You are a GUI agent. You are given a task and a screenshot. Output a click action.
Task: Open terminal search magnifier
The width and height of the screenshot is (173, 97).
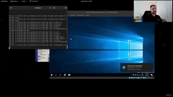click(50, 8)
